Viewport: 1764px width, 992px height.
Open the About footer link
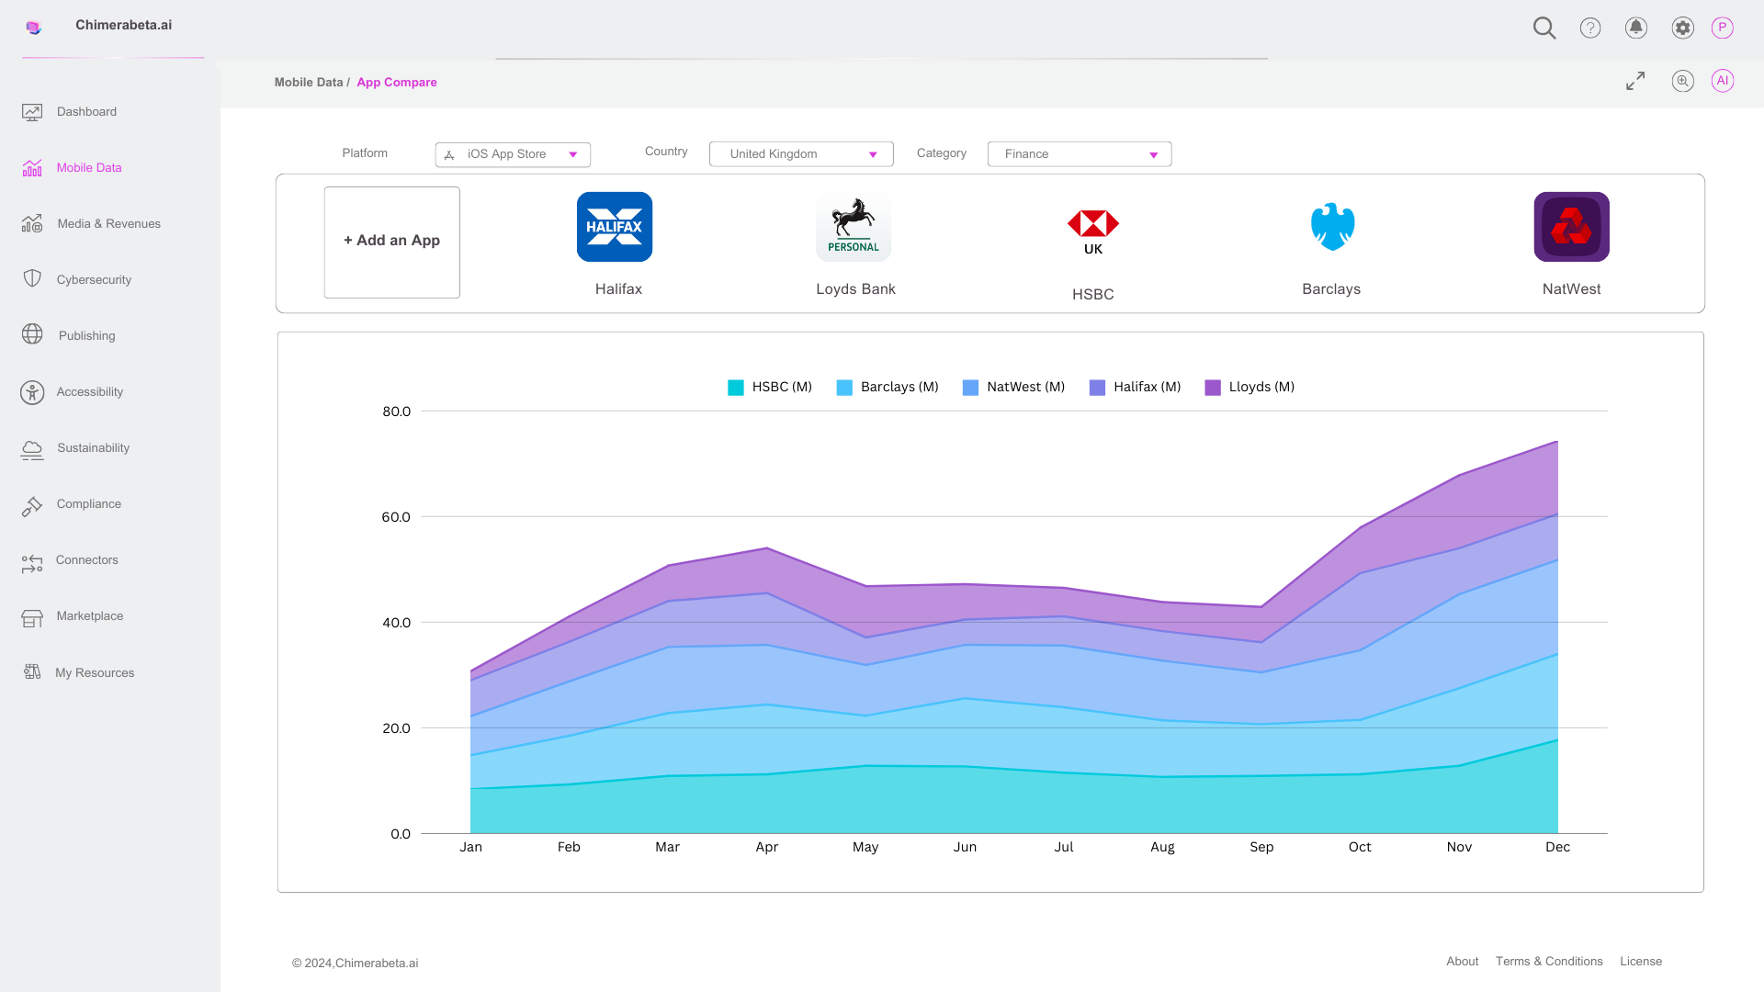[1463, 962]
